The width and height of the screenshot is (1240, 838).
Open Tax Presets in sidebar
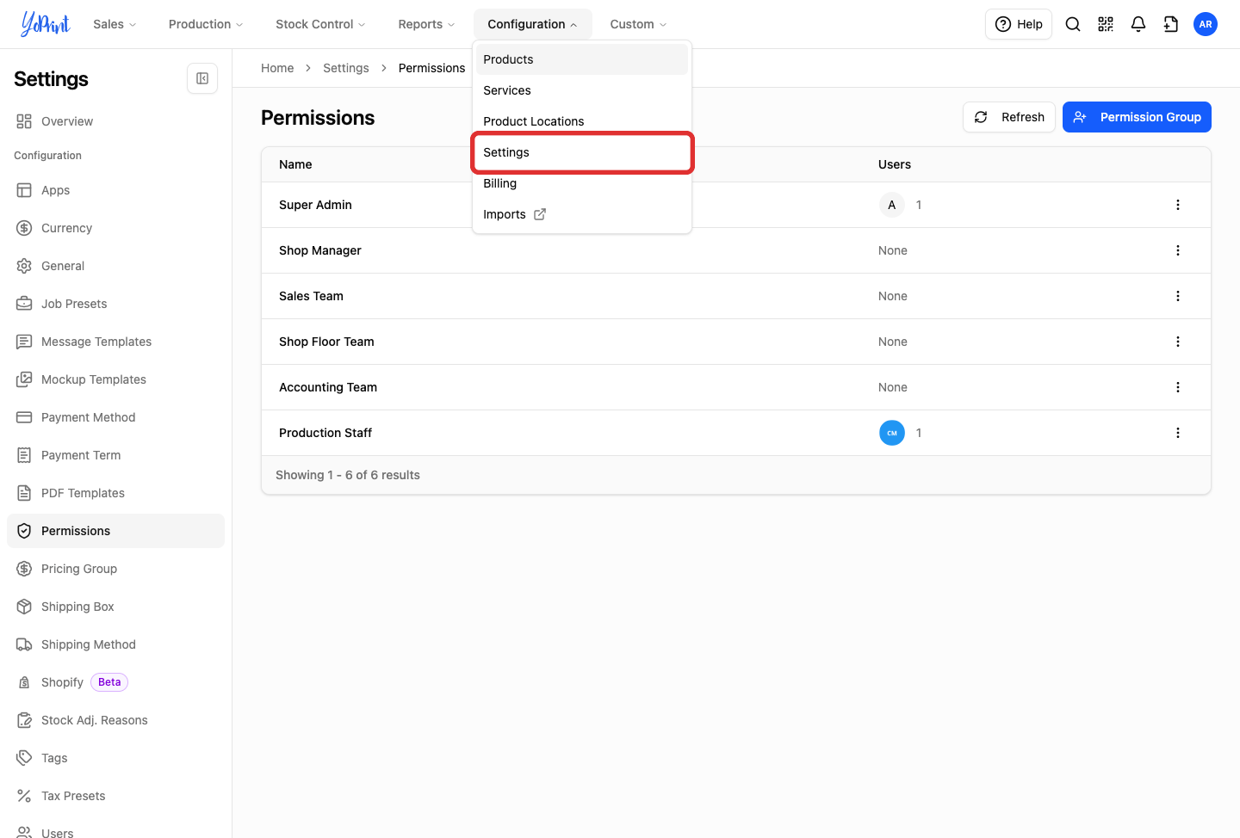pyautogui.click(x=115, y=796)
